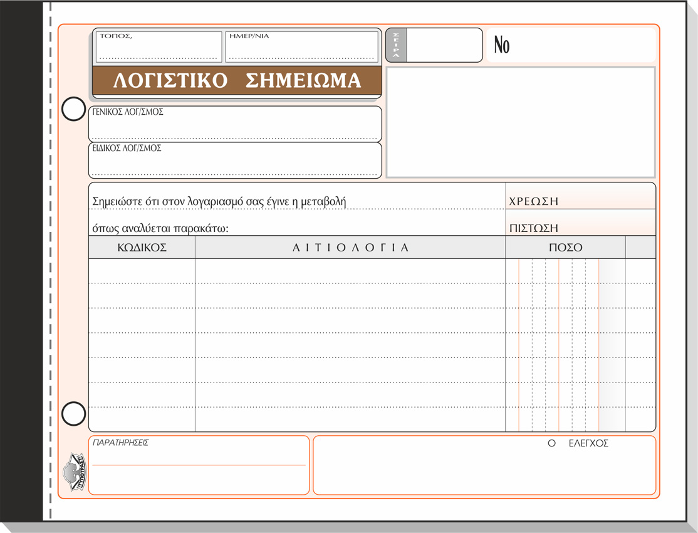Screen dimensions: 698x533
Task: Click the lower punch hole circle
Action: [73, 414]
